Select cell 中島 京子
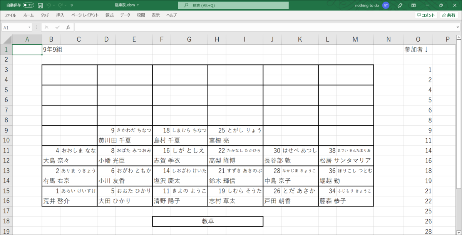This screenshot has height=235, width=462. coord(291,181)
